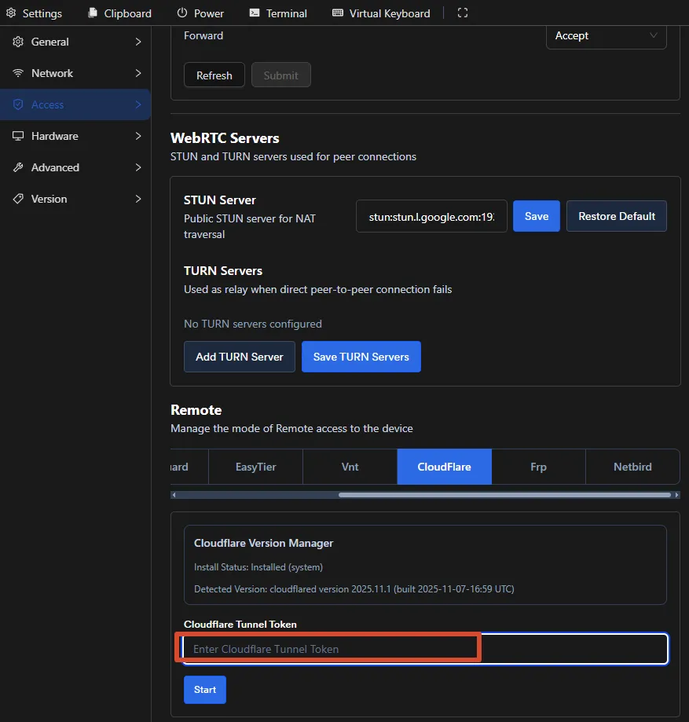Open the Terminal icon in top bar

coord(255,13)
